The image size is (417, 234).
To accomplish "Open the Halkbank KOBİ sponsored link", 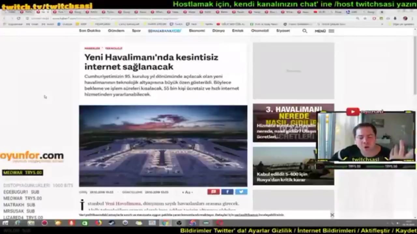I will [x=165, y=31].
